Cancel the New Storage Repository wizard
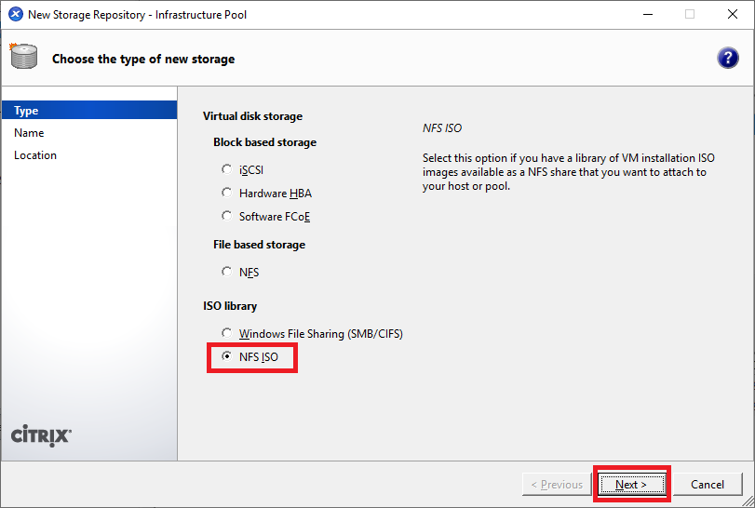 [x=707, y=484]
